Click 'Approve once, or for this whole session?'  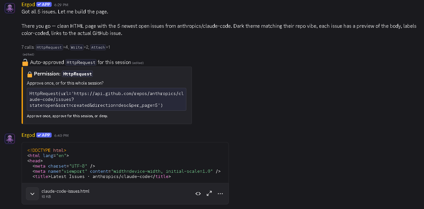point(65,83)
